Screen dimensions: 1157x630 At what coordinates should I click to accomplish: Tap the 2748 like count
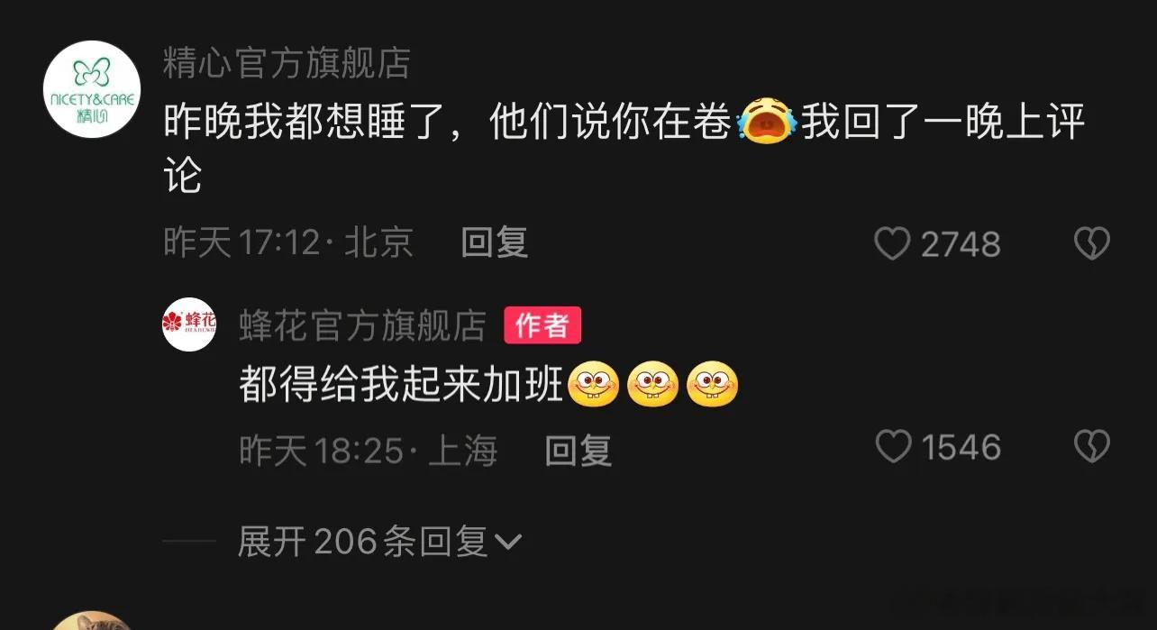click(x=961, y=244)
